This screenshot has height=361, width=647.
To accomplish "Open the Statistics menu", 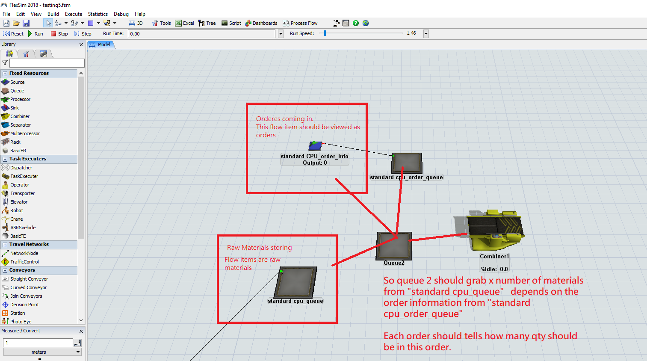I will (x=97, y=14).
